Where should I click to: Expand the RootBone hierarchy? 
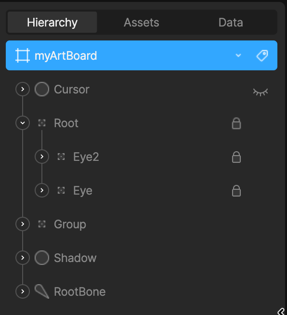pos(23,291)
